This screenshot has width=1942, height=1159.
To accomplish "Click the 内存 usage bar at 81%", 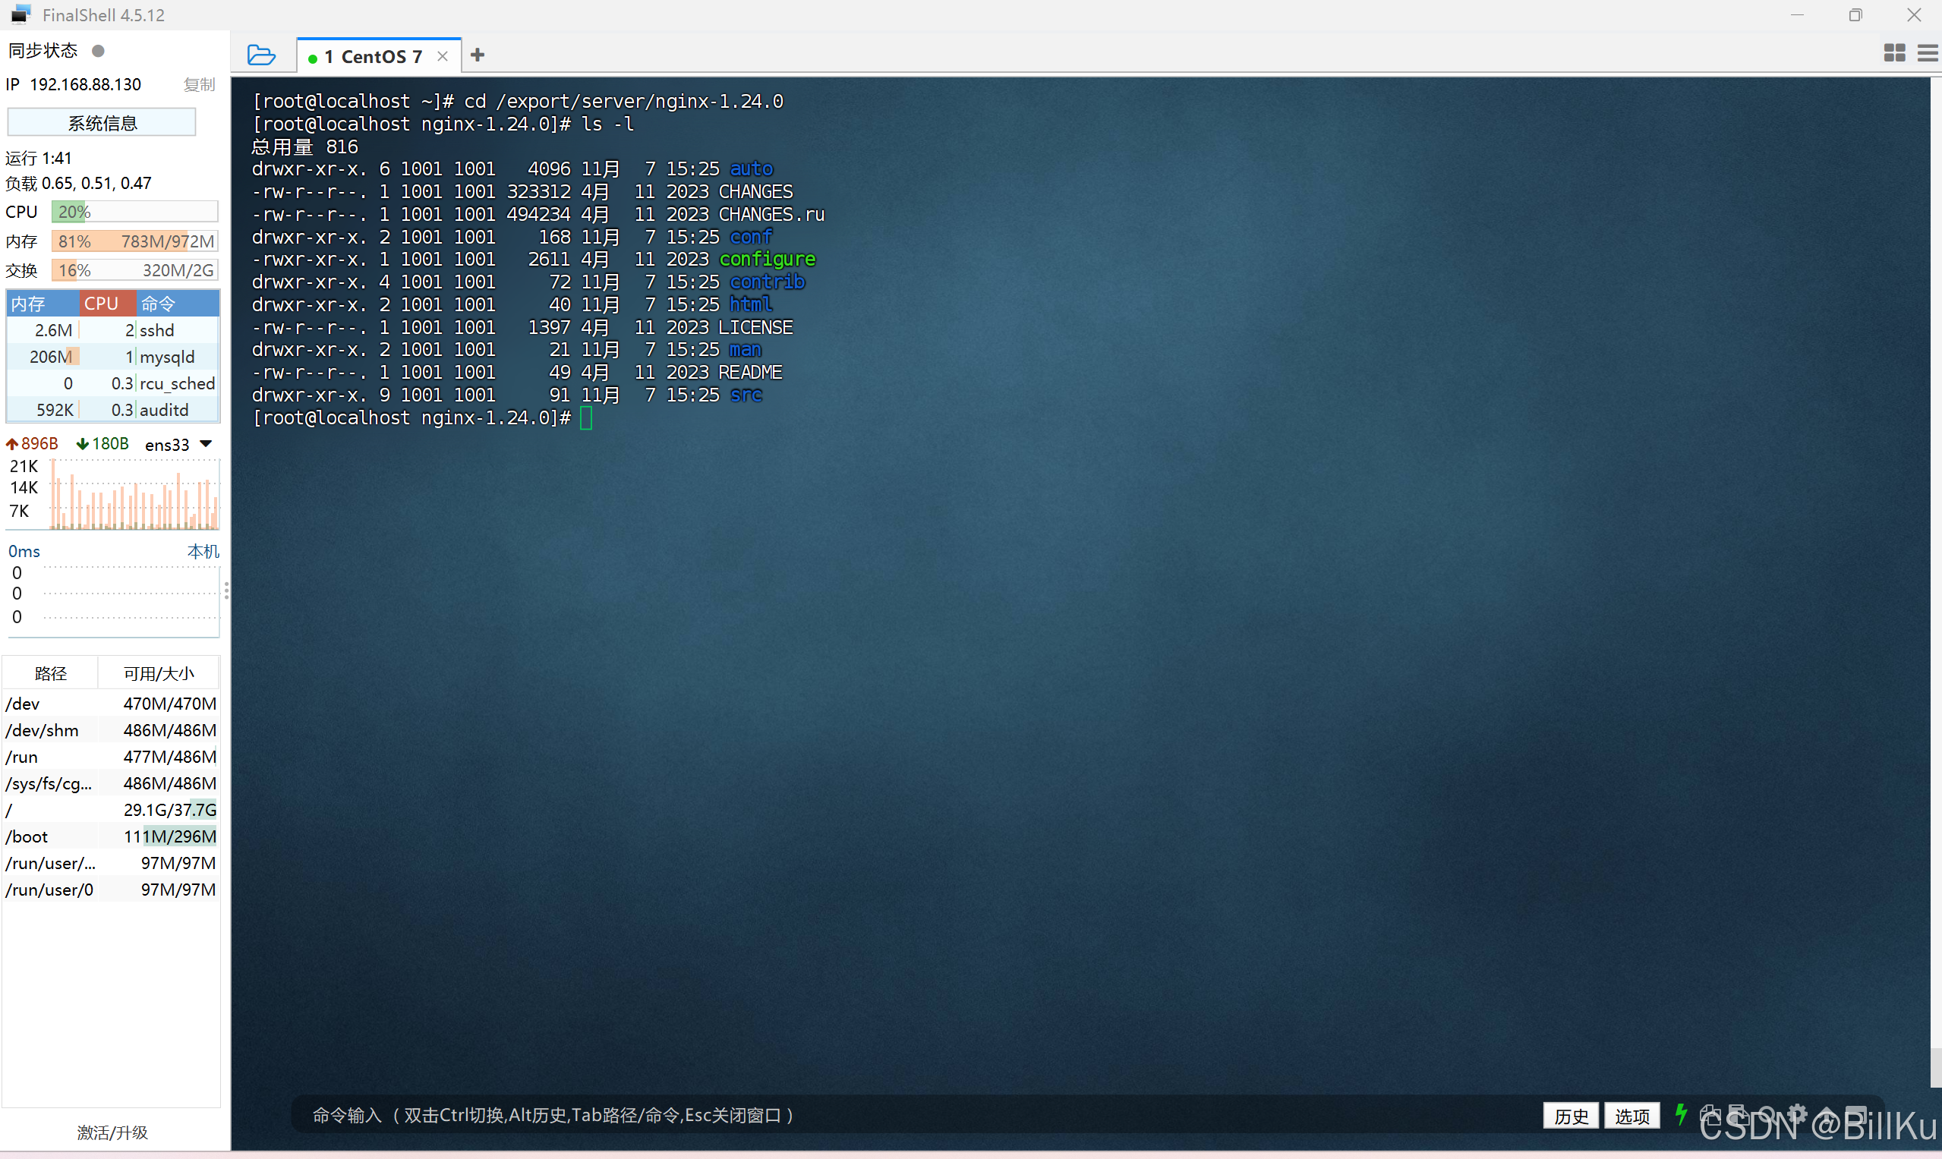I will coord(134,241).
